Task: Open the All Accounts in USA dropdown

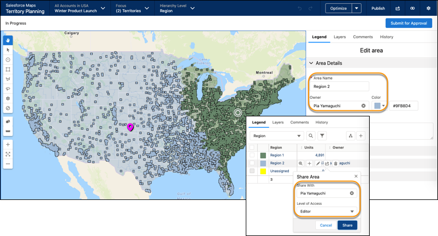Action: pyautogui.click(x=80, y=8)
